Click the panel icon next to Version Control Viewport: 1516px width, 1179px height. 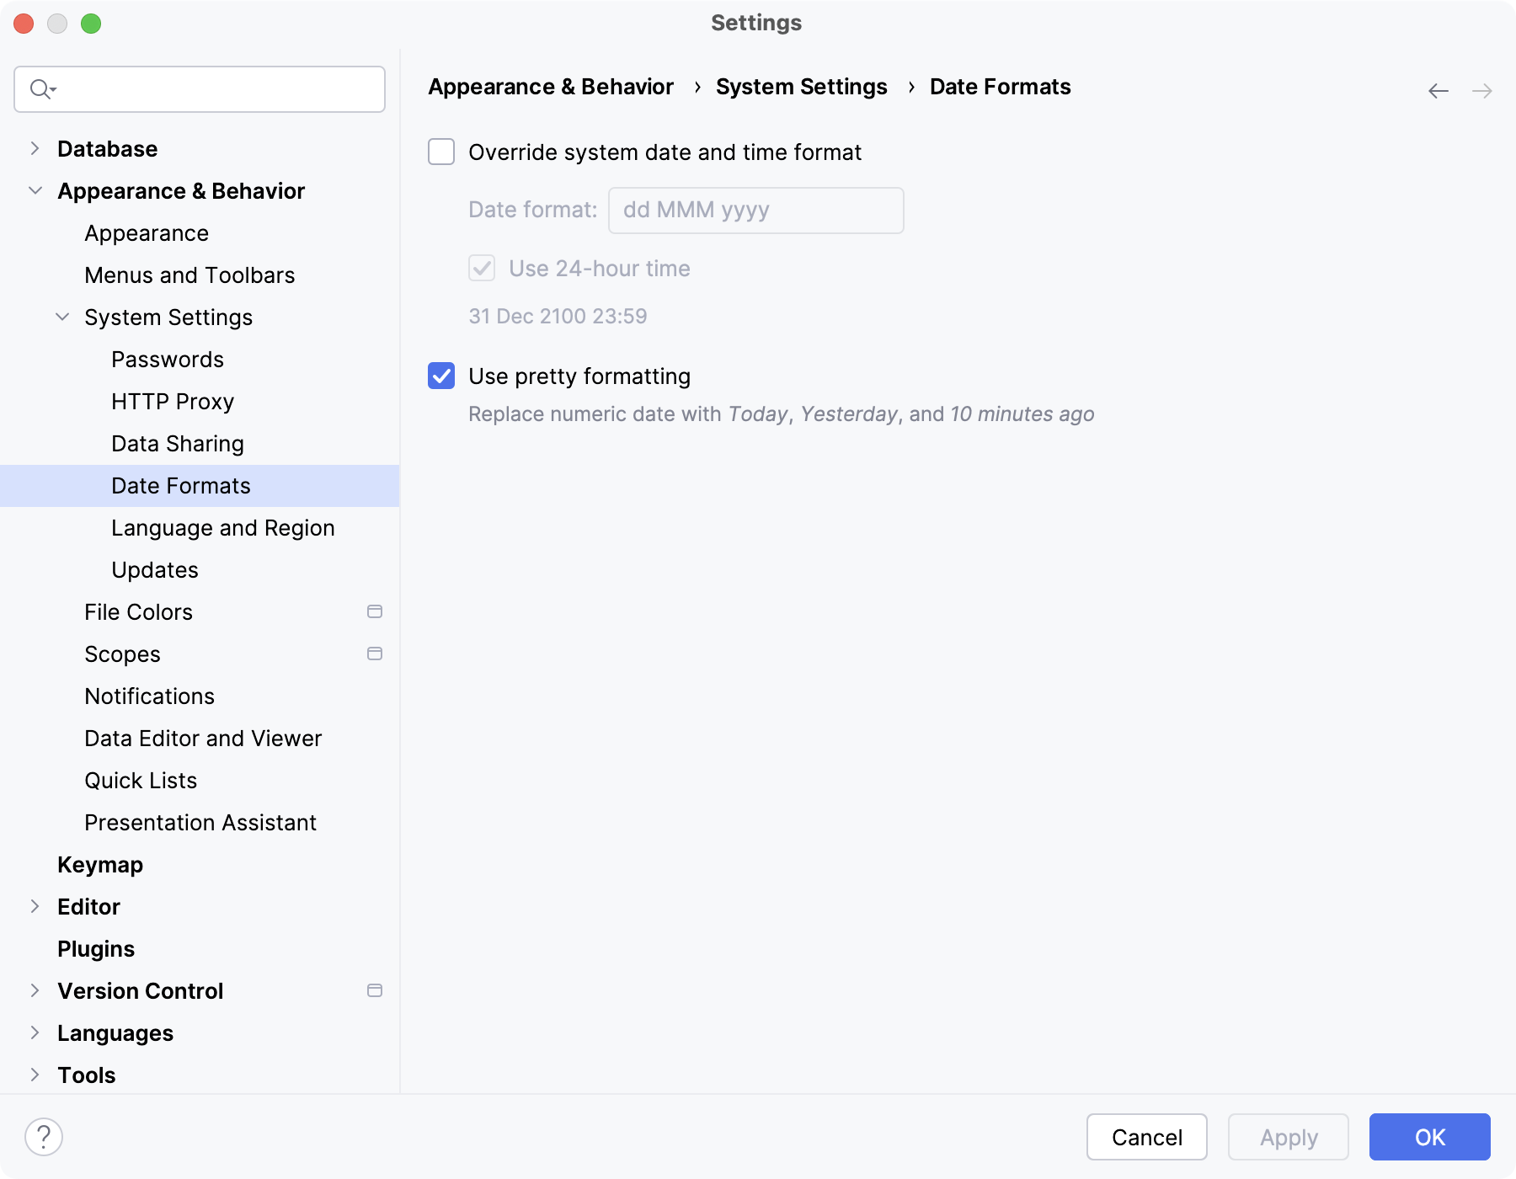click(x=375, y=990)
